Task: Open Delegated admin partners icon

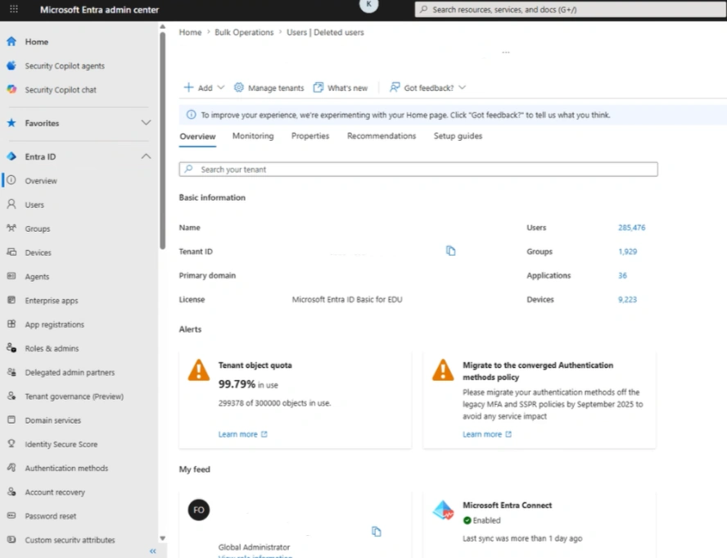Action: click(11, 372)
